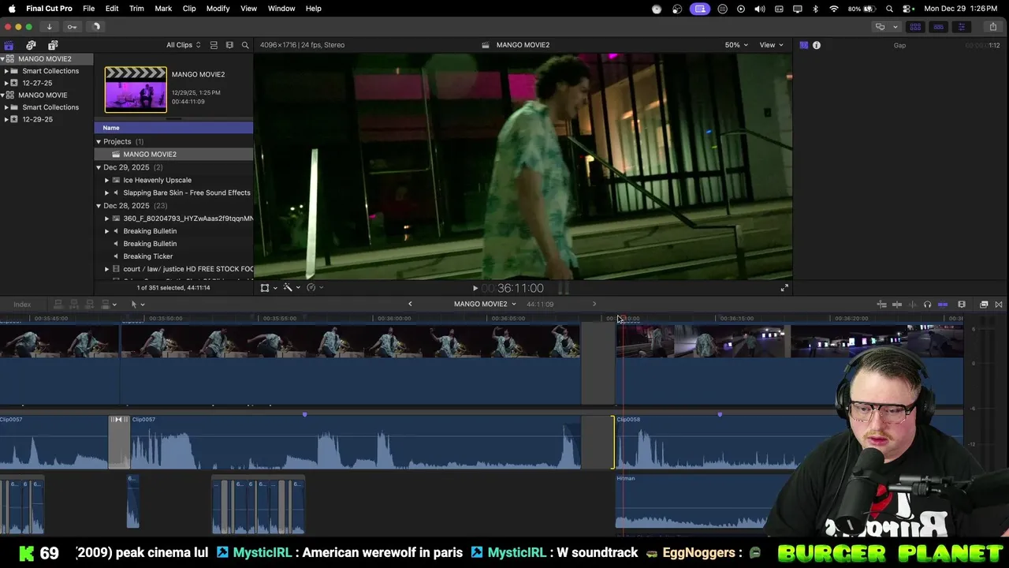
Task: Open the viewer View options menu
Action: 771,45
